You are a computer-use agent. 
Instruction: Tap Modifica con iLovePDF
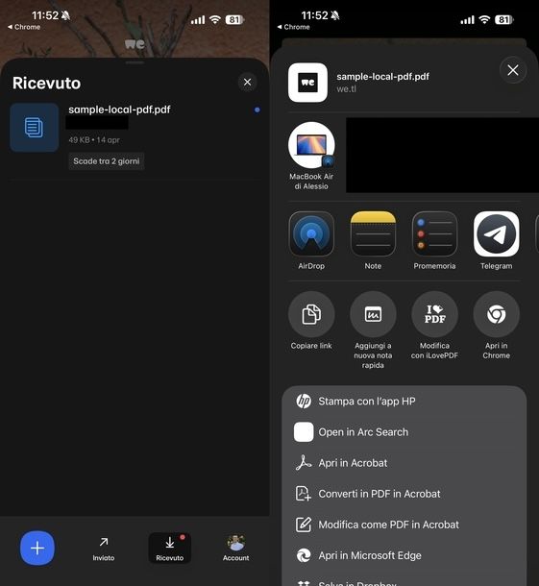434,326
